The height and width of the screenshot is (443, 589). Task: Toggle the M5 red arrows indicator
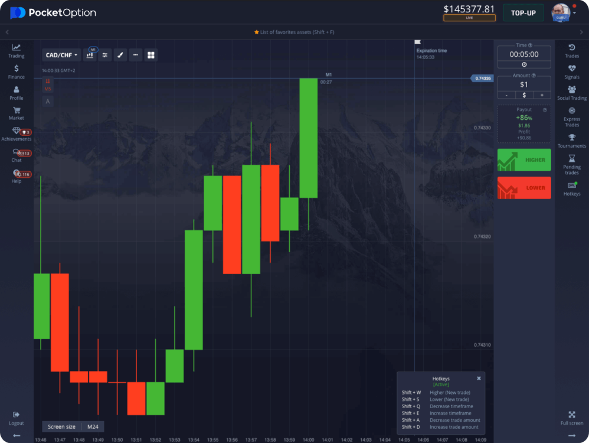coord(48,85)
